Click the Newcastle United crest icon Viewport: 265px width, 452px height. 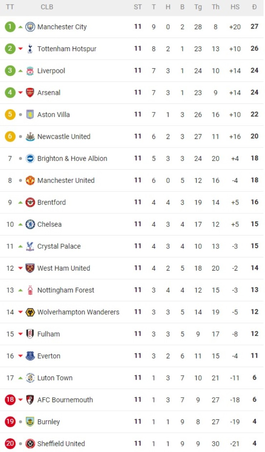(30, 137)
